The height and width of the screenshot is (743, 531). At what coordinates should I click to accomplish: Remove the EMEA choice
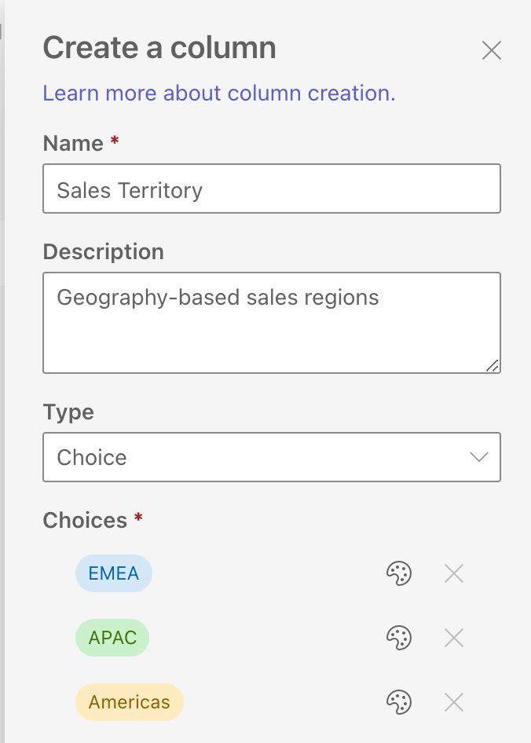454,574
